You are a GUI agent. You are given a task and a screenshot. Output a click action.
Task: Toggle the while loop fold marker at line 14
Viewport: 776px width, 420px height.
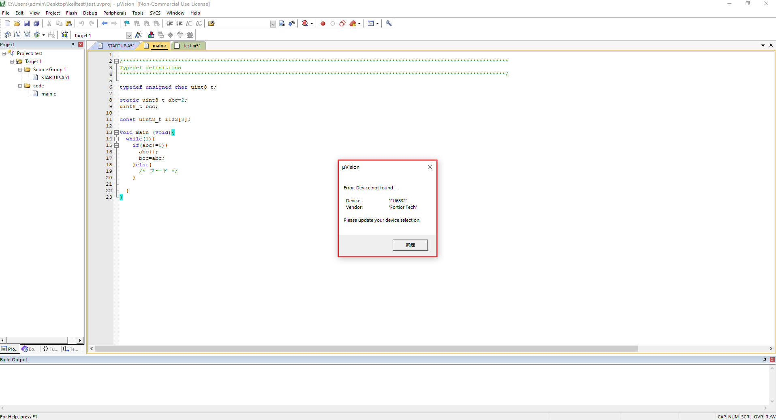[116, 139]
